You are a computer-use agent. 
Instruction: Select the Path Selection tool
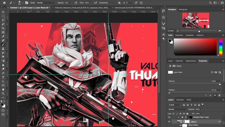[3, 81]
